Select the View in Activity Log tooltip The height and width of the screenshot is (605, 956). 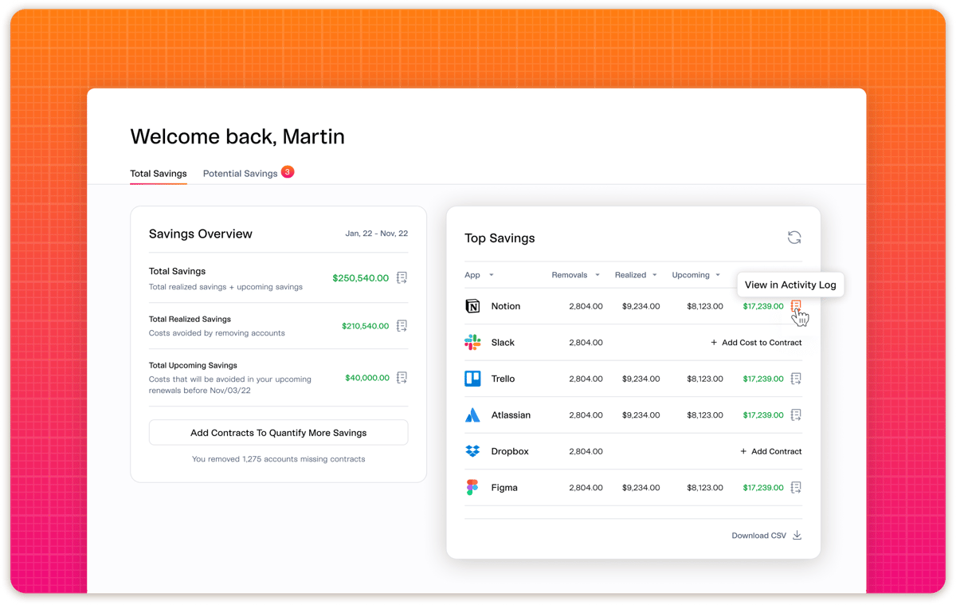(789, 285)
